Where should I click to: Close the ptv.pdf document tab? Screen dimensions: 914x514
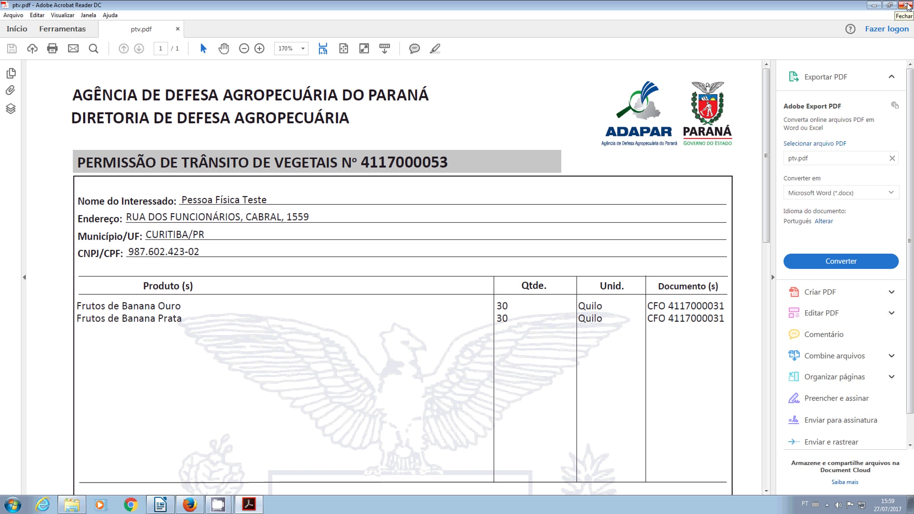177,29
